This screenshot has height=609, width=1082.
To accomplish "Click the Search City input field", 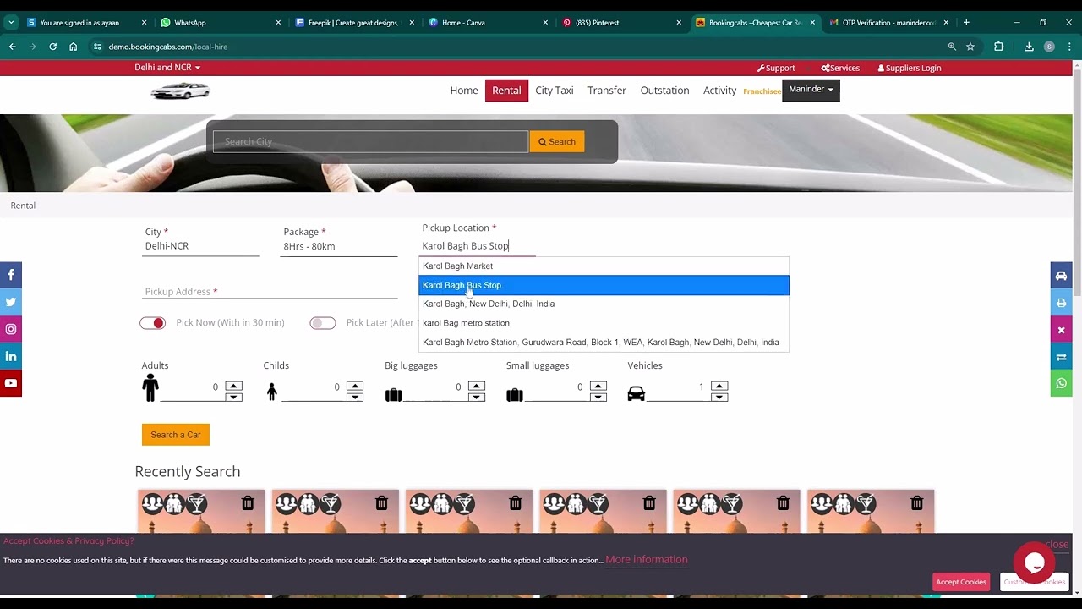I will pyautogui.click(x=370, y=142).
